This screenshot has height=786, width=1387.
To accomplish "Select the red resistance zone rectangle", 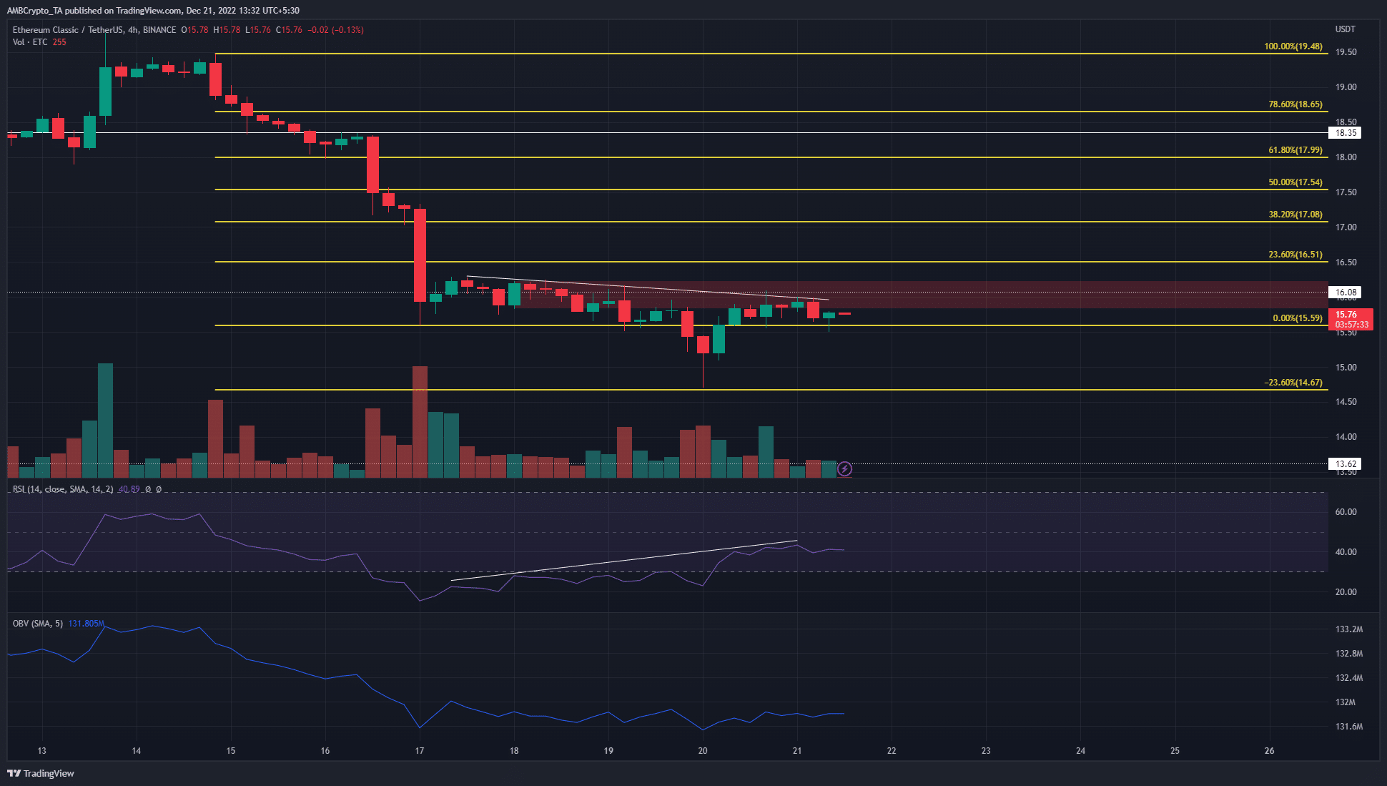I will click(x=922, y=295).
